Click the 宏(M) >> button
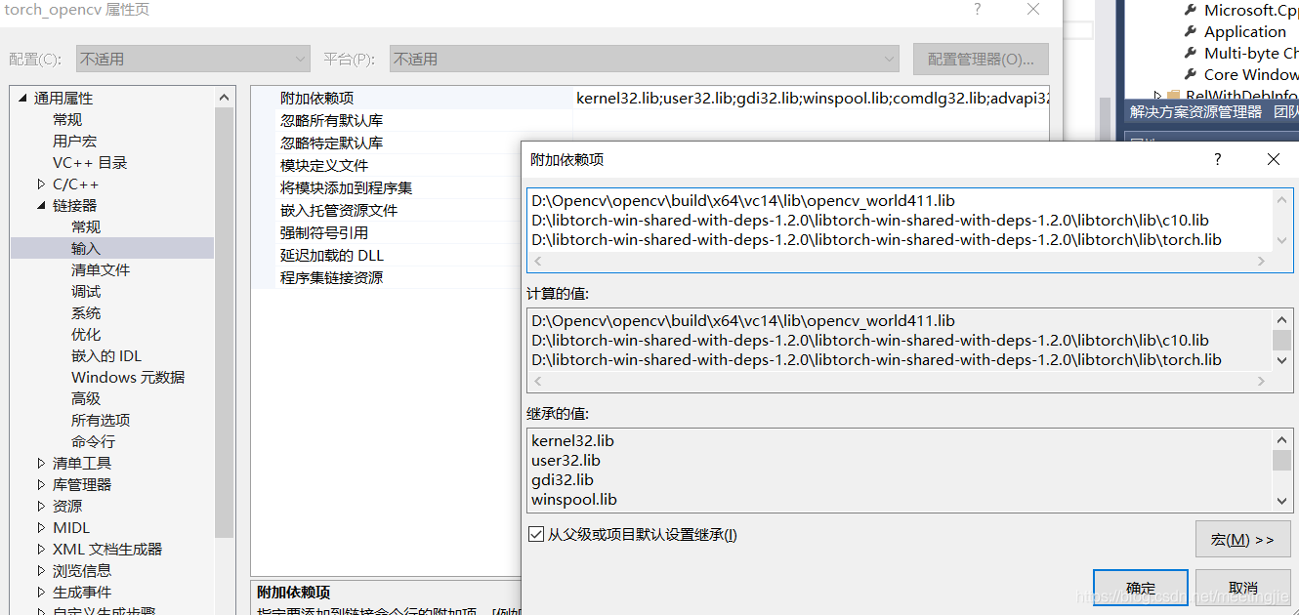This screenshot has width=1299, height=615. [x=1243, y=539]
